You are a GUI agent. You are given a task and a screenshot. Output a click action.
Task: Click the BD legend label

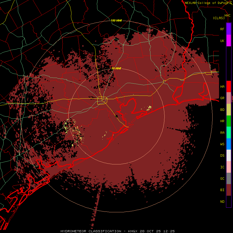pos(222,110)
